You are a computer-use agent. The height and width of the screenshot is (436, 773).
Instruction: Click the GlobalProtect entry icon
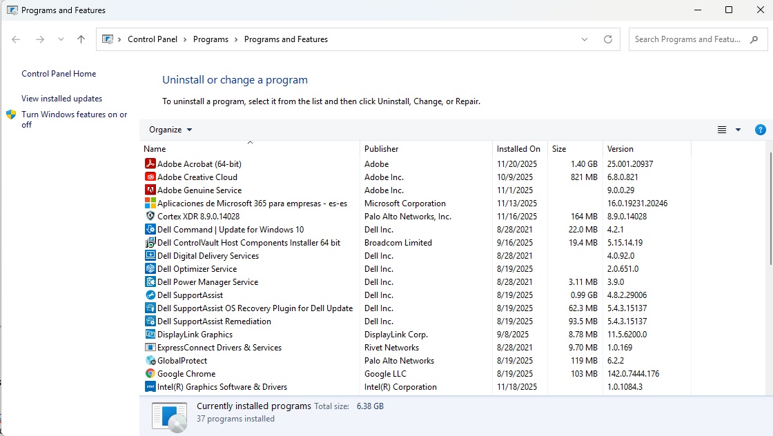tap(150, 360)
